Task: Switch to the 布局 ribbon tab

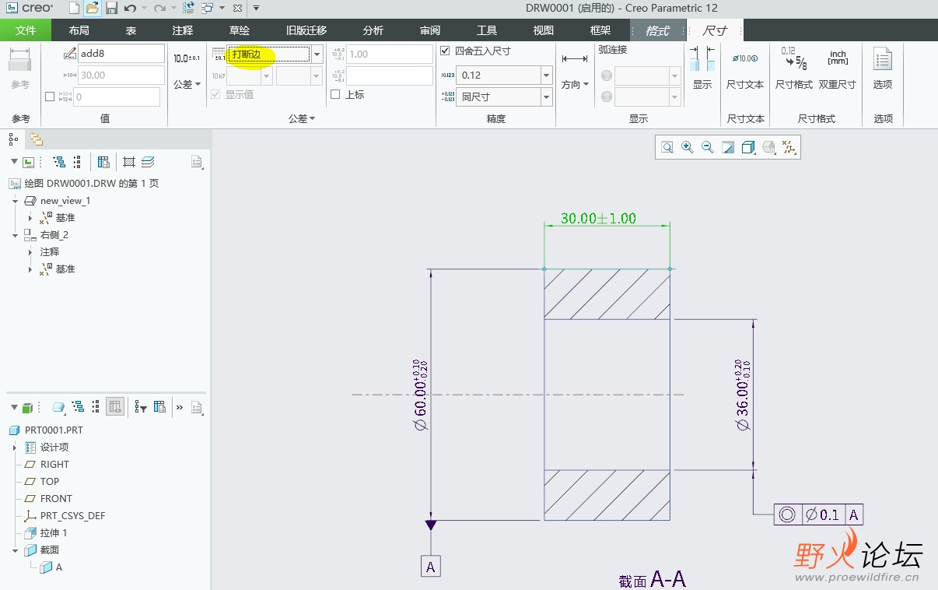Action: click(x=79, y=30)
